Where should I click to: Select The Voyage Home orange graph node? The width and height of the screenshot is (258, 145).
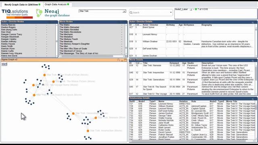click(33, 85)
